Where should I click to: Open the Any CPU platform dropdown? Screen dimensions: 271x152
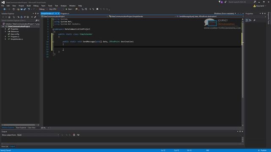[x=56, y=9]
